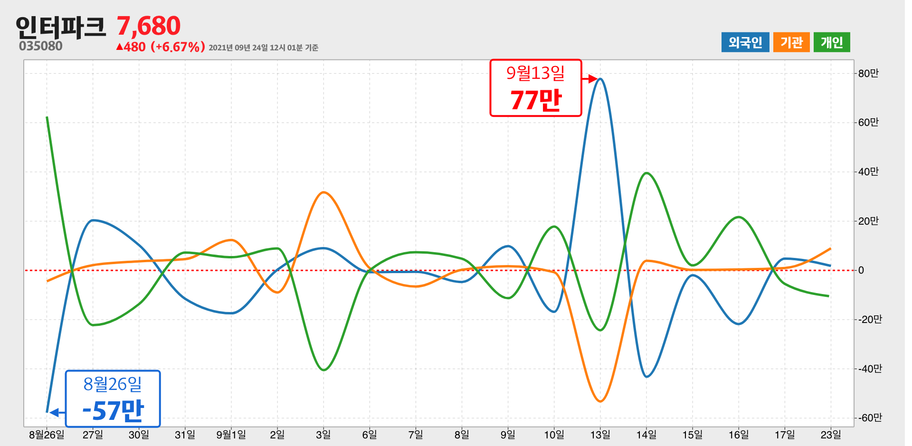Screen dimensions: 912x446
Task: Click the 인터파크 stock title
Action: pos(60,27)
